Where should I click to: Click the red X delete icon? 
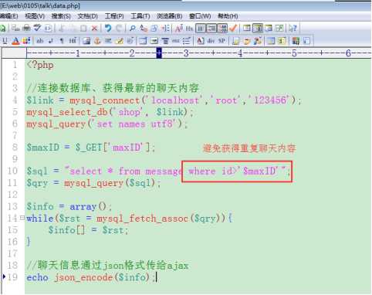point(94,29)
